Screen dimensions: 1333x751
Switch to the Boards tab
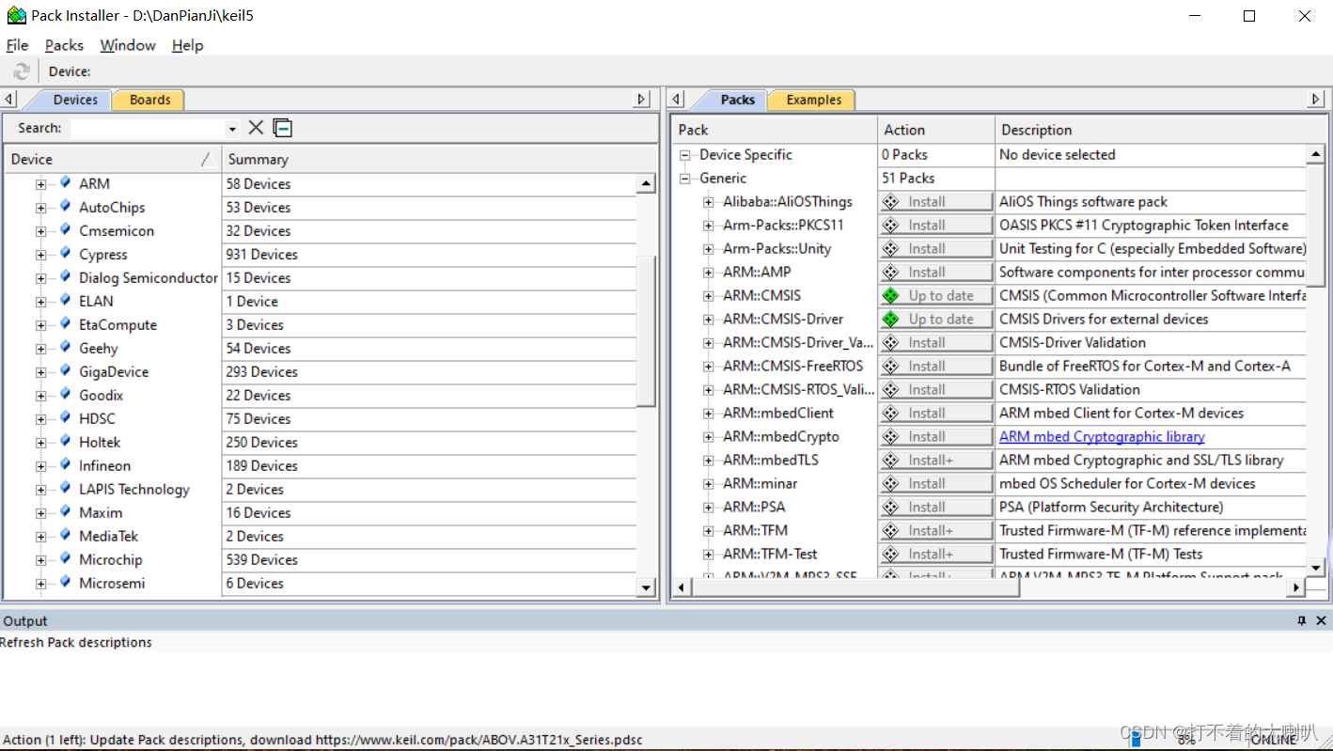coord(149,100)
